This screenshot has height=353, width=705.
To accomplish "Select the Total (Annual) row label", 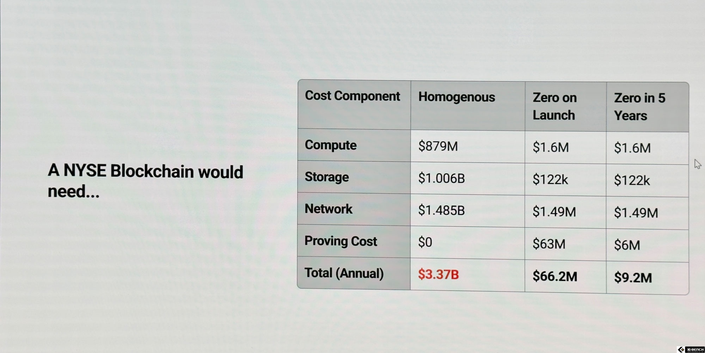I will point(344,273).
